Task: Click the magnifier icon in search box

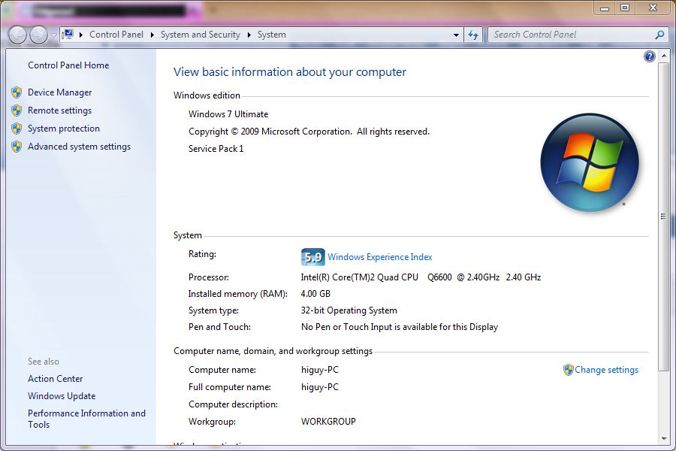Action: coord(659,35)
